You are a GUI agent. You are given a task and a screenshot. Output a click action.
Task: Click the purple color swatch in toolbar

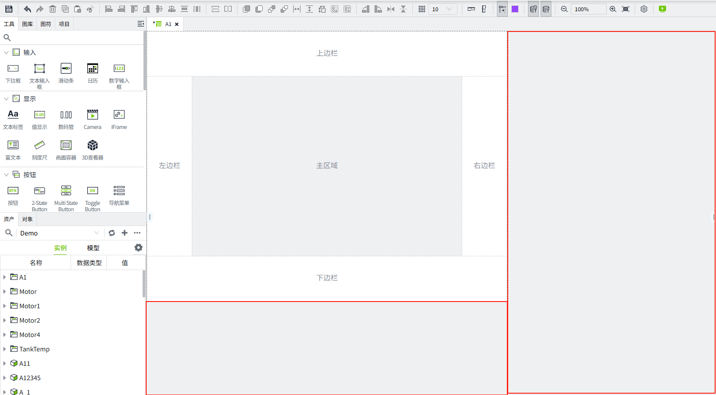point(515,9)
